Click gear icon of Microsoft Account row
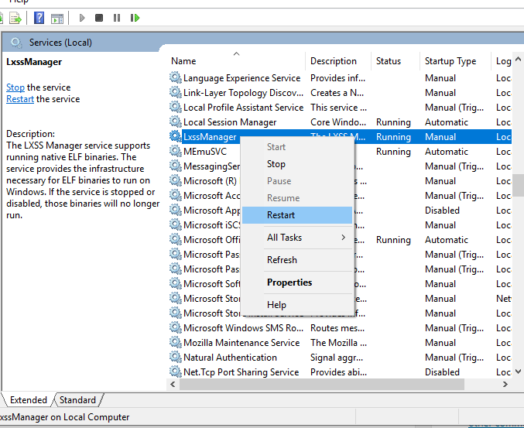Viewport: 524px width, 428px height. 175,195
